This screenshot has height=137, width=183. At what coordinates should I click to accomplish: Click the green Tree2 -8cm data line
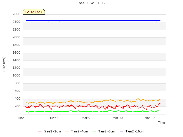[94, 111]
